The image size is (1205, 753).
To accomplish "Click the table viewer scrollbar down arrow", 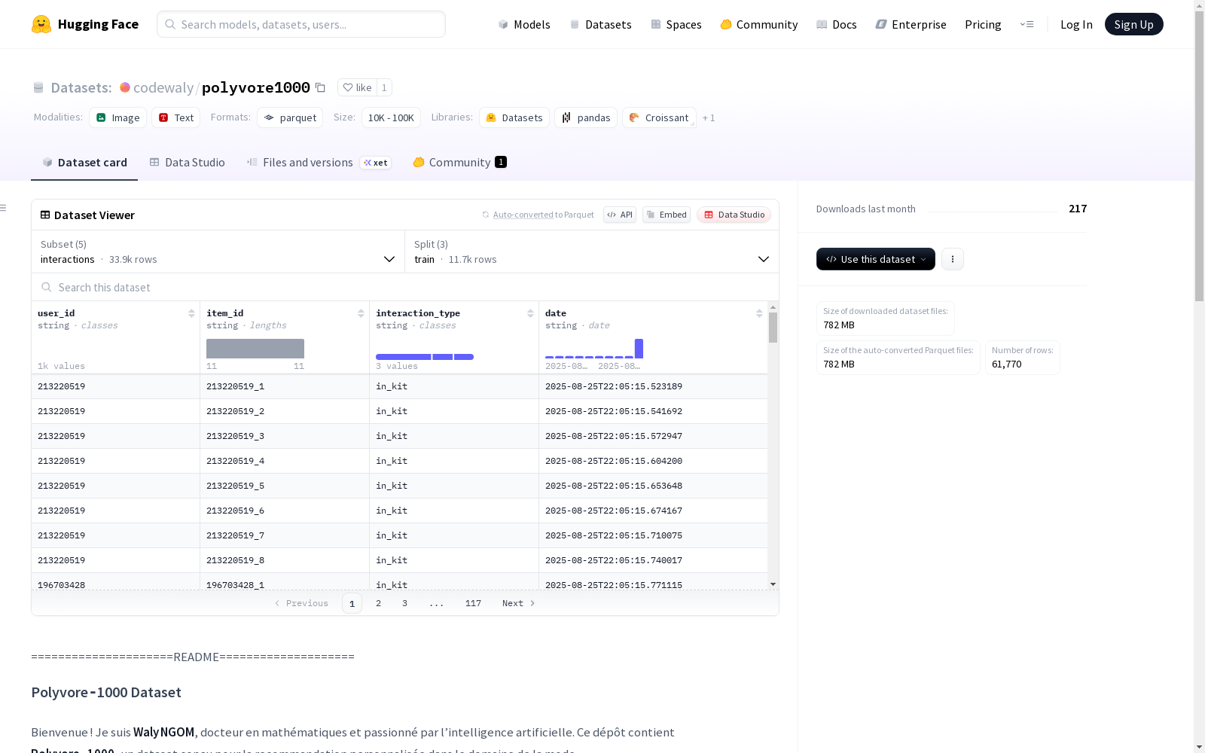I will pos(773,584).
